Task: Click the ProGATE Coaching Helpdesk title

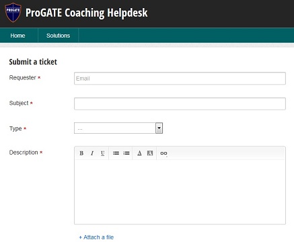Action: [87, 13]
